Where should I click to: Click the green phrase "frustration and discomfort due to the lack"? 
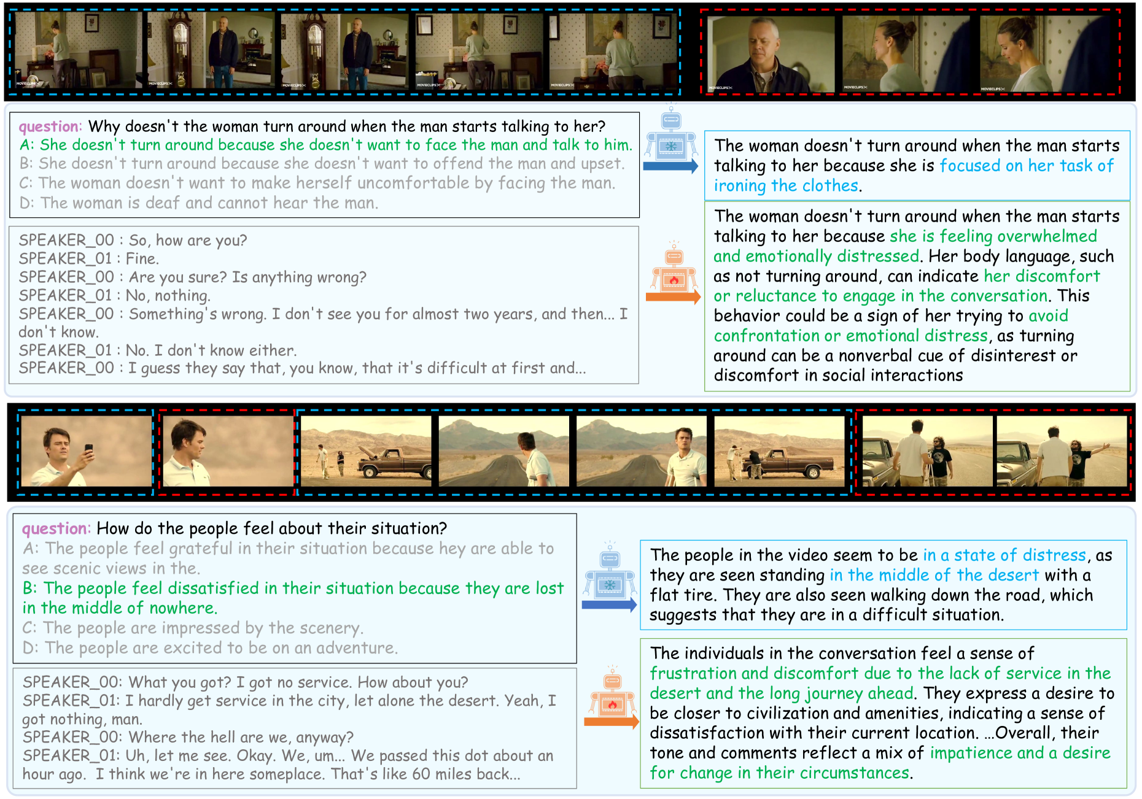coord(880,673)
